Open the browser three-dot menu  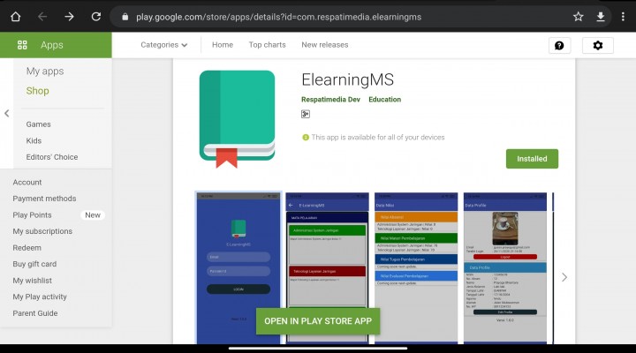(x=623, y=16)
